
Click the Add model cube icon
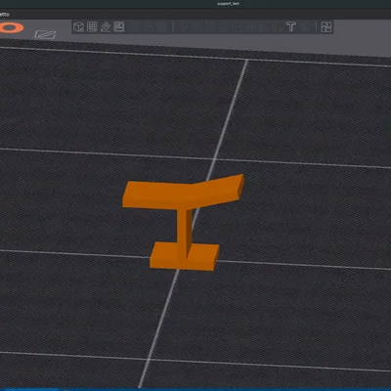(78, 26)
